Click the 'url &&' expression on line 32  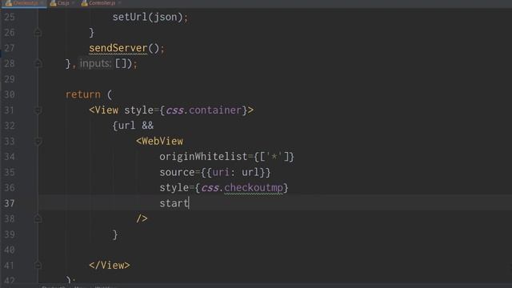pos(136,126)
